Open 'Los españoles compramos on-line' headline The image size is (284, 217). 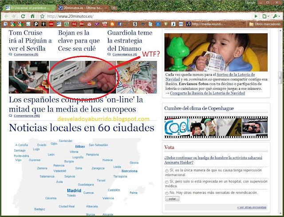[76, 104]
